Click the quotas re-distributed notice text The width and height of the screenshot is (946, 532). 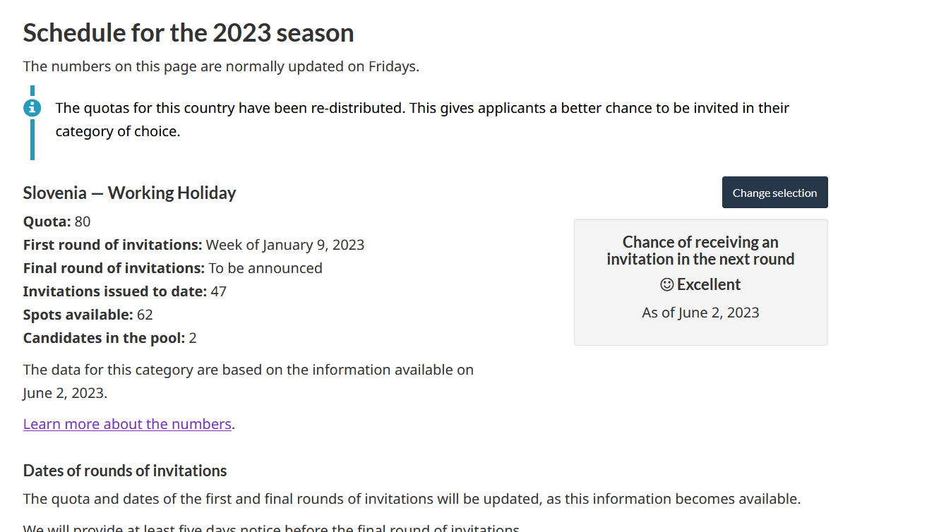[422, 119]
